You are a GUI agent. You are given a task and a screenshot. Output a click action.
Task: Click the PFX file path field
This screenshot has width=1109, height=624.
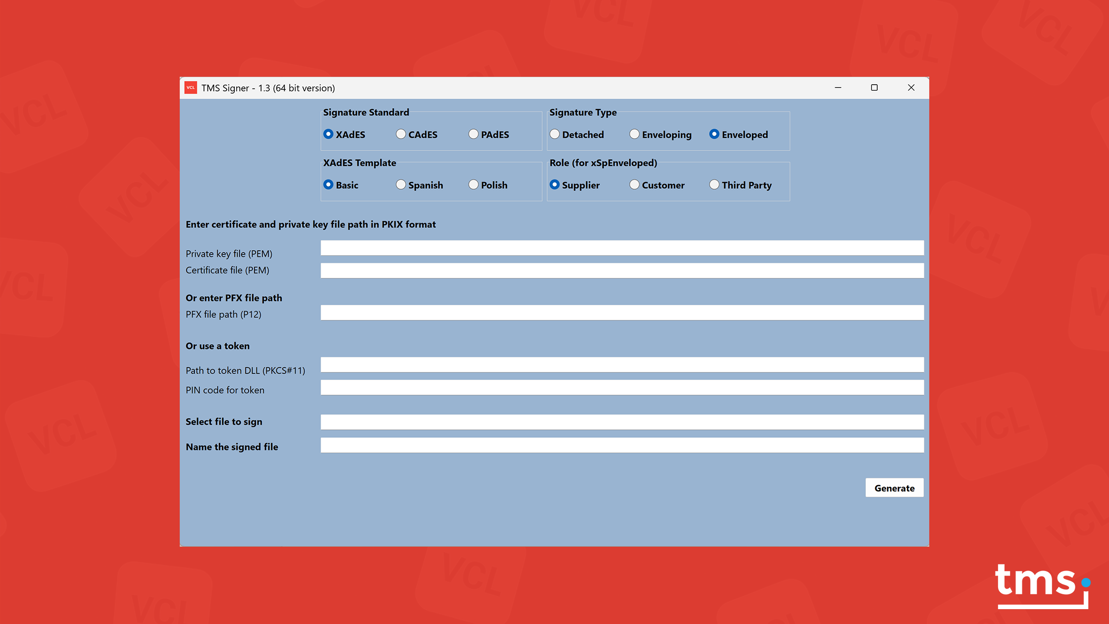622,312
